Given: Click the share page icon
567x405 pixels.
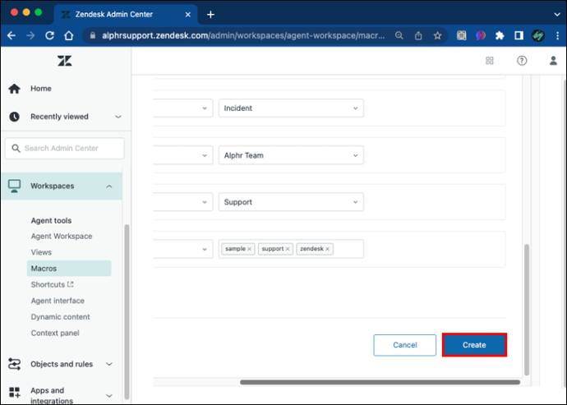Looking at the screenshot, I should pyautogui.click(x=418, y=35).
